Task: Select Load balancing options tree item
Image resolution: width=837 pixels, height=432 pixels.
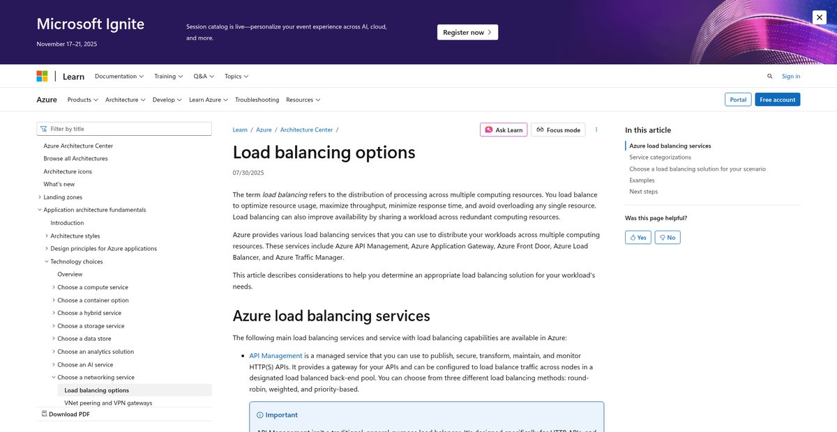Action: pyautogui.click(x=135, y=390)
